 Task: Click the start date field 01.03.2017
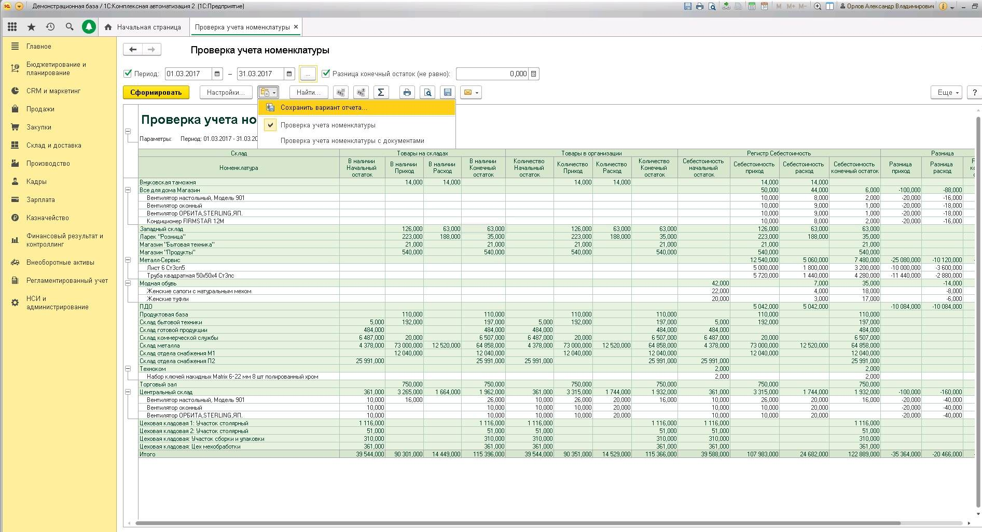click(189, 74)
